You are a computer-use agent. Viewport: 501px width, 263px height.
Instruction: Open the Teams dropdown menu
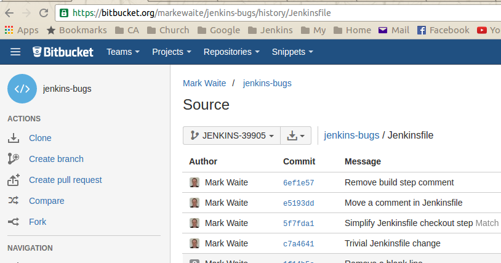[x=122, y=52]
